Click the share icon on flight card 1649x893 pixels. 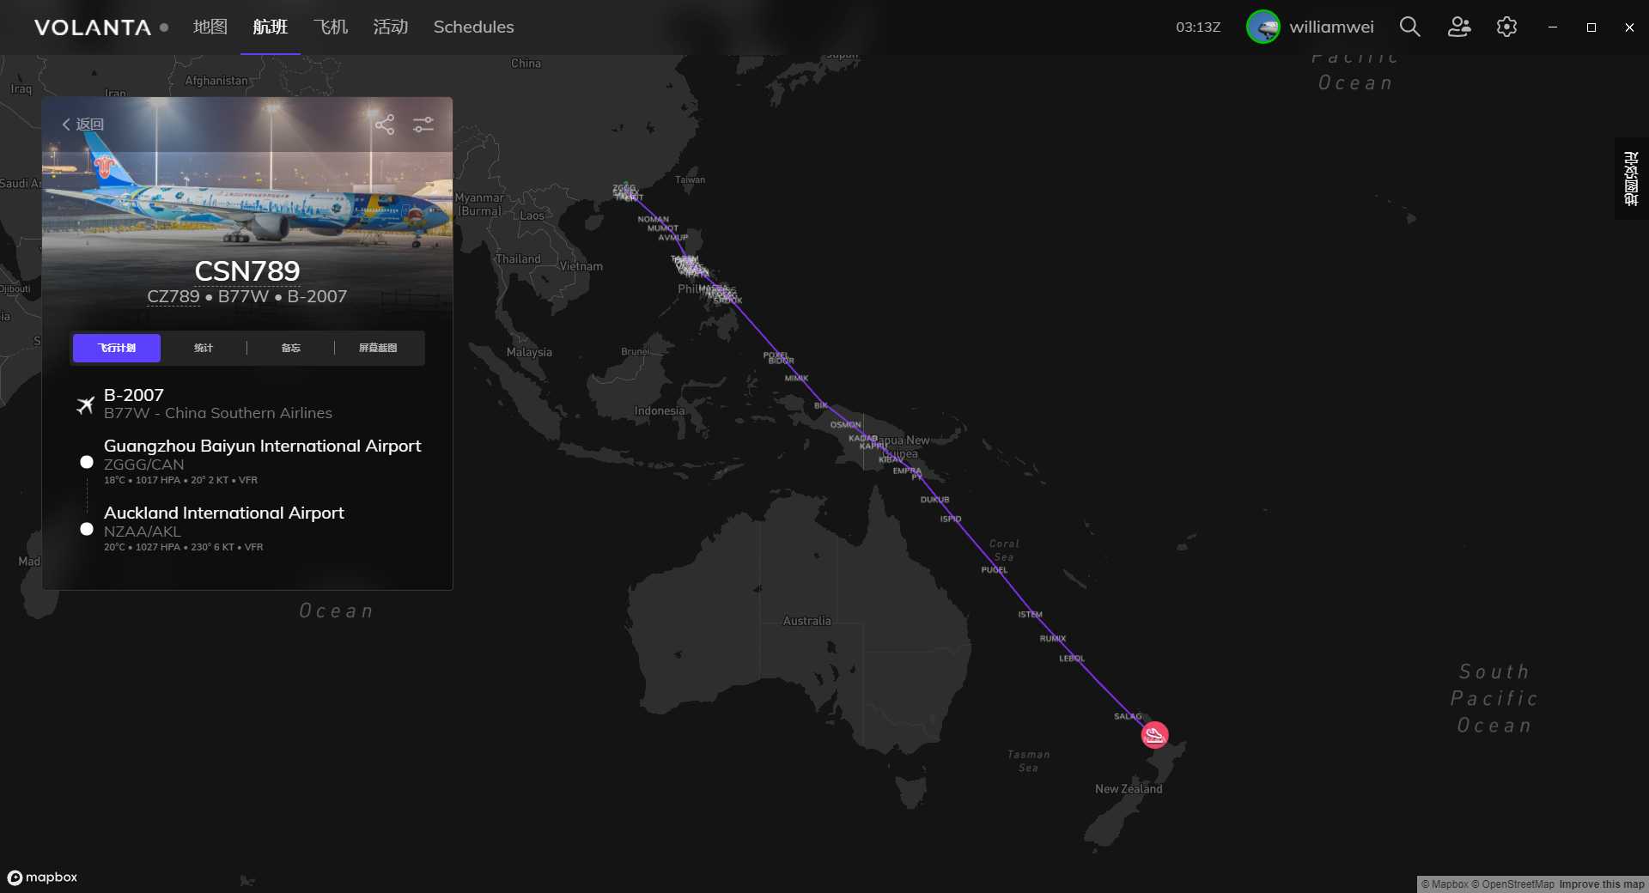(385, 125)
